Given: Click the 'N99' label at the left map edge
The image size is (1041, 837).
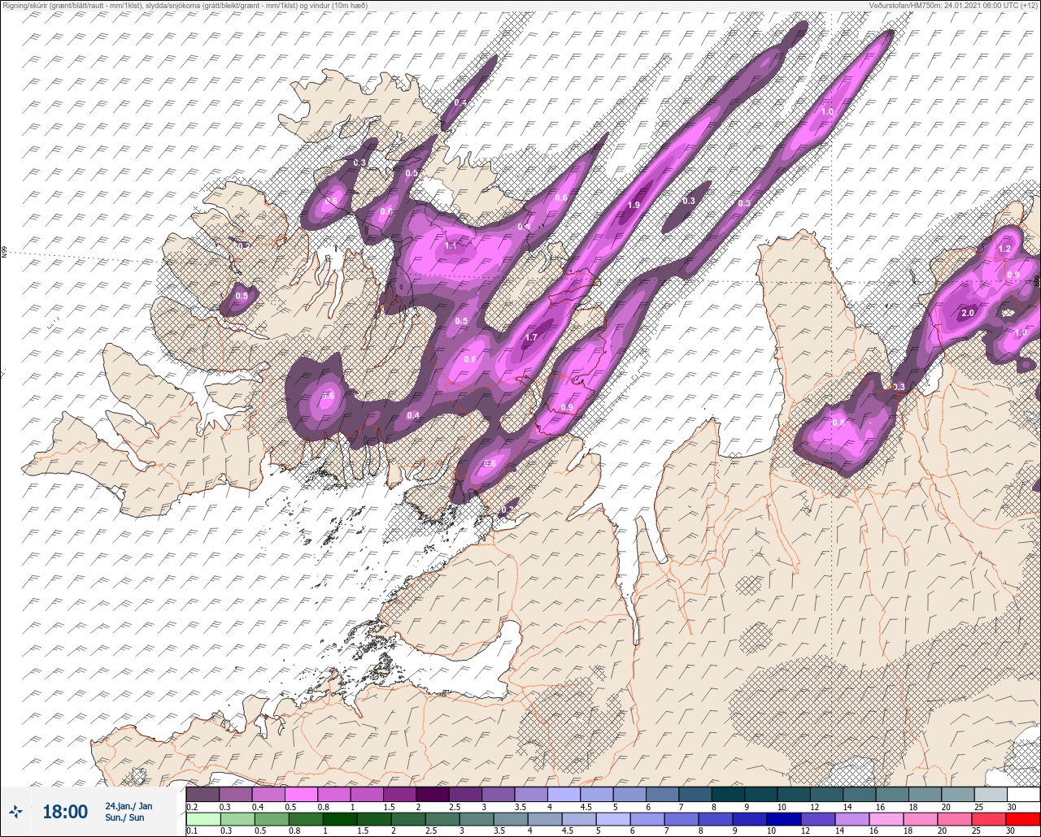Looking at the screenshot, I should pyautogui.click(x=4, y=253).
